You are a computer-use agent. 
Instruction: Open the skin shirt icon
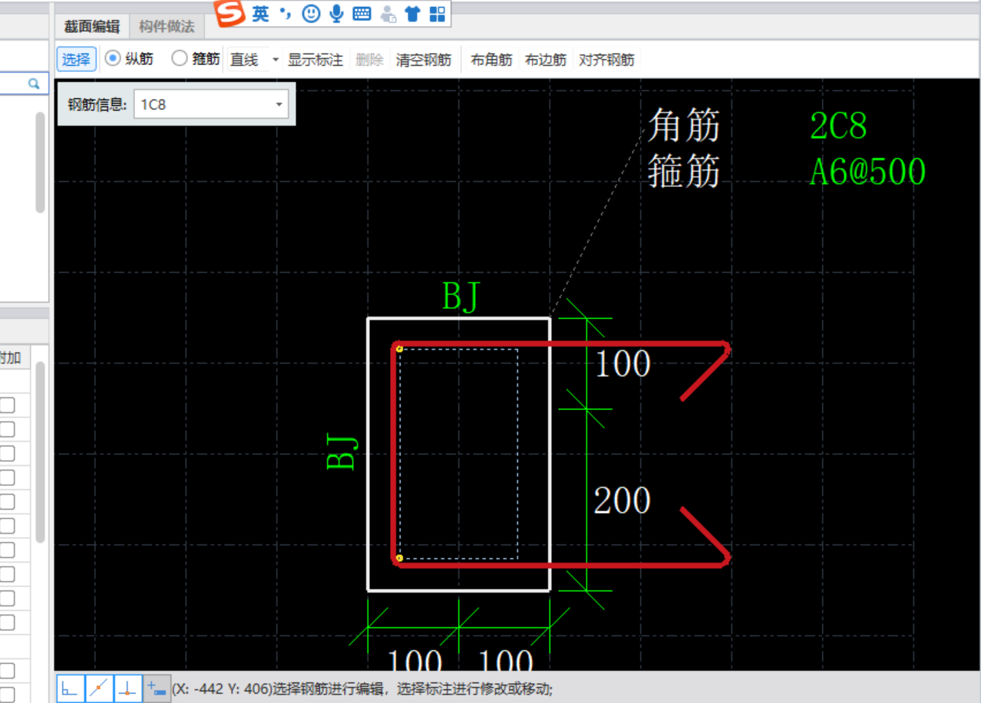coord(412,14)
